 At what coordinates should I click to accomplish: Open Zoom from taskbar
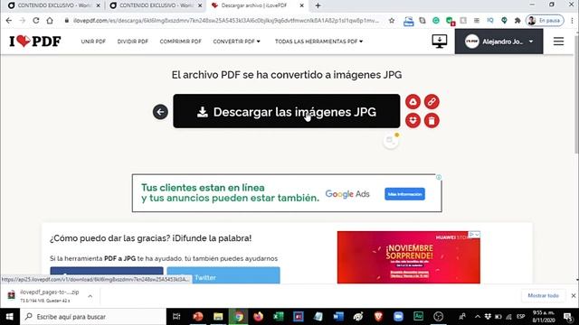click(398, 317)
